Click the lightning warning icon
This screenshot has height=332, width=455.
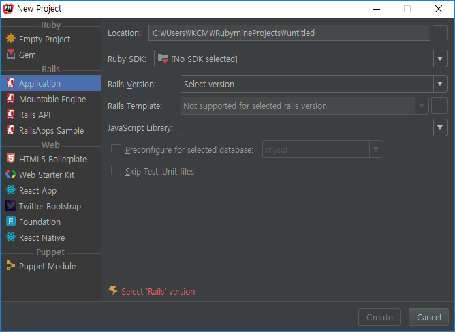[113, 290]
